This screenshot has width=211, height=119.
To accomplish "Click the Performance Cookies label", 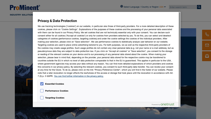I will (x=57, y=91).
